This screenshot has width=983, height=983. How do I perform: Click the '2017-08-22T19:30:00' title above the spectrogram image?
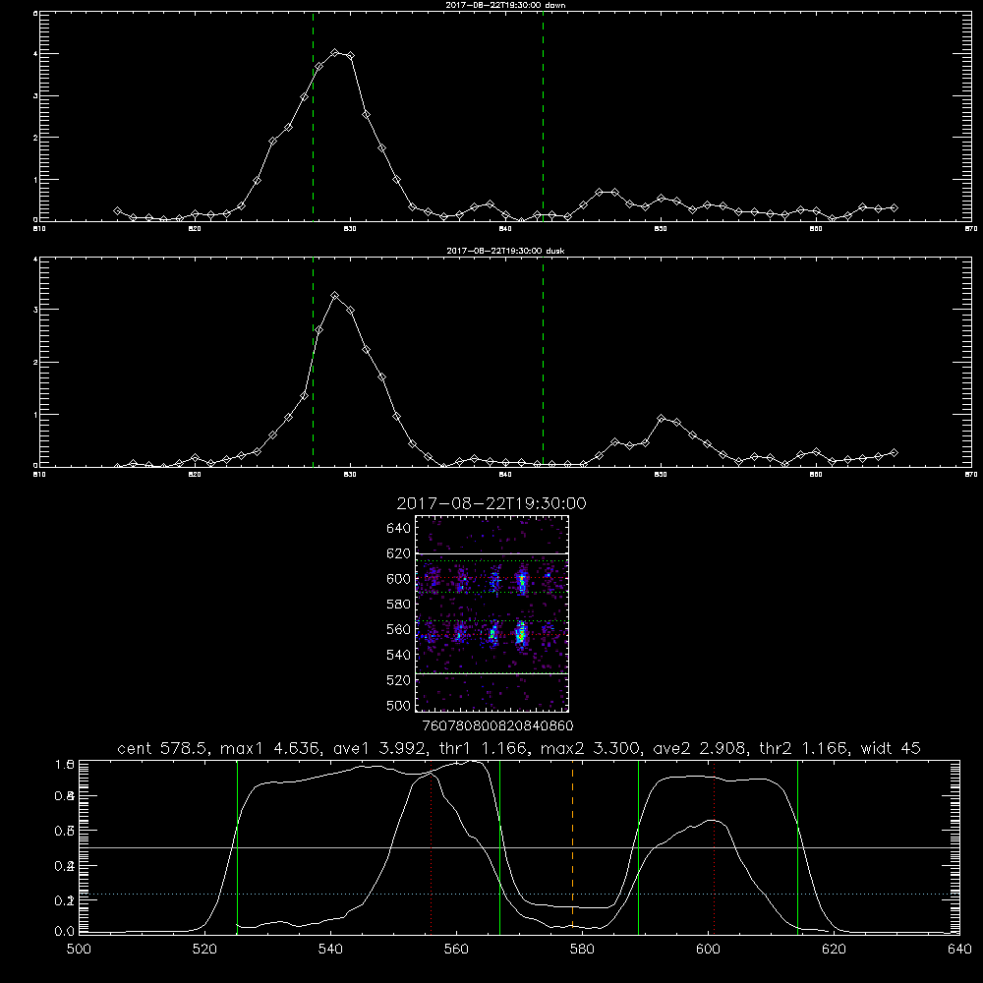click(491, 503)
